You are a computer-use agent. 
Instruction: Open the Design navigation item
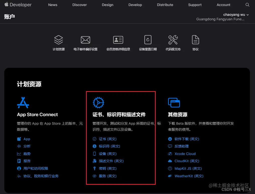pyautogui.click(x=108, y=5)
